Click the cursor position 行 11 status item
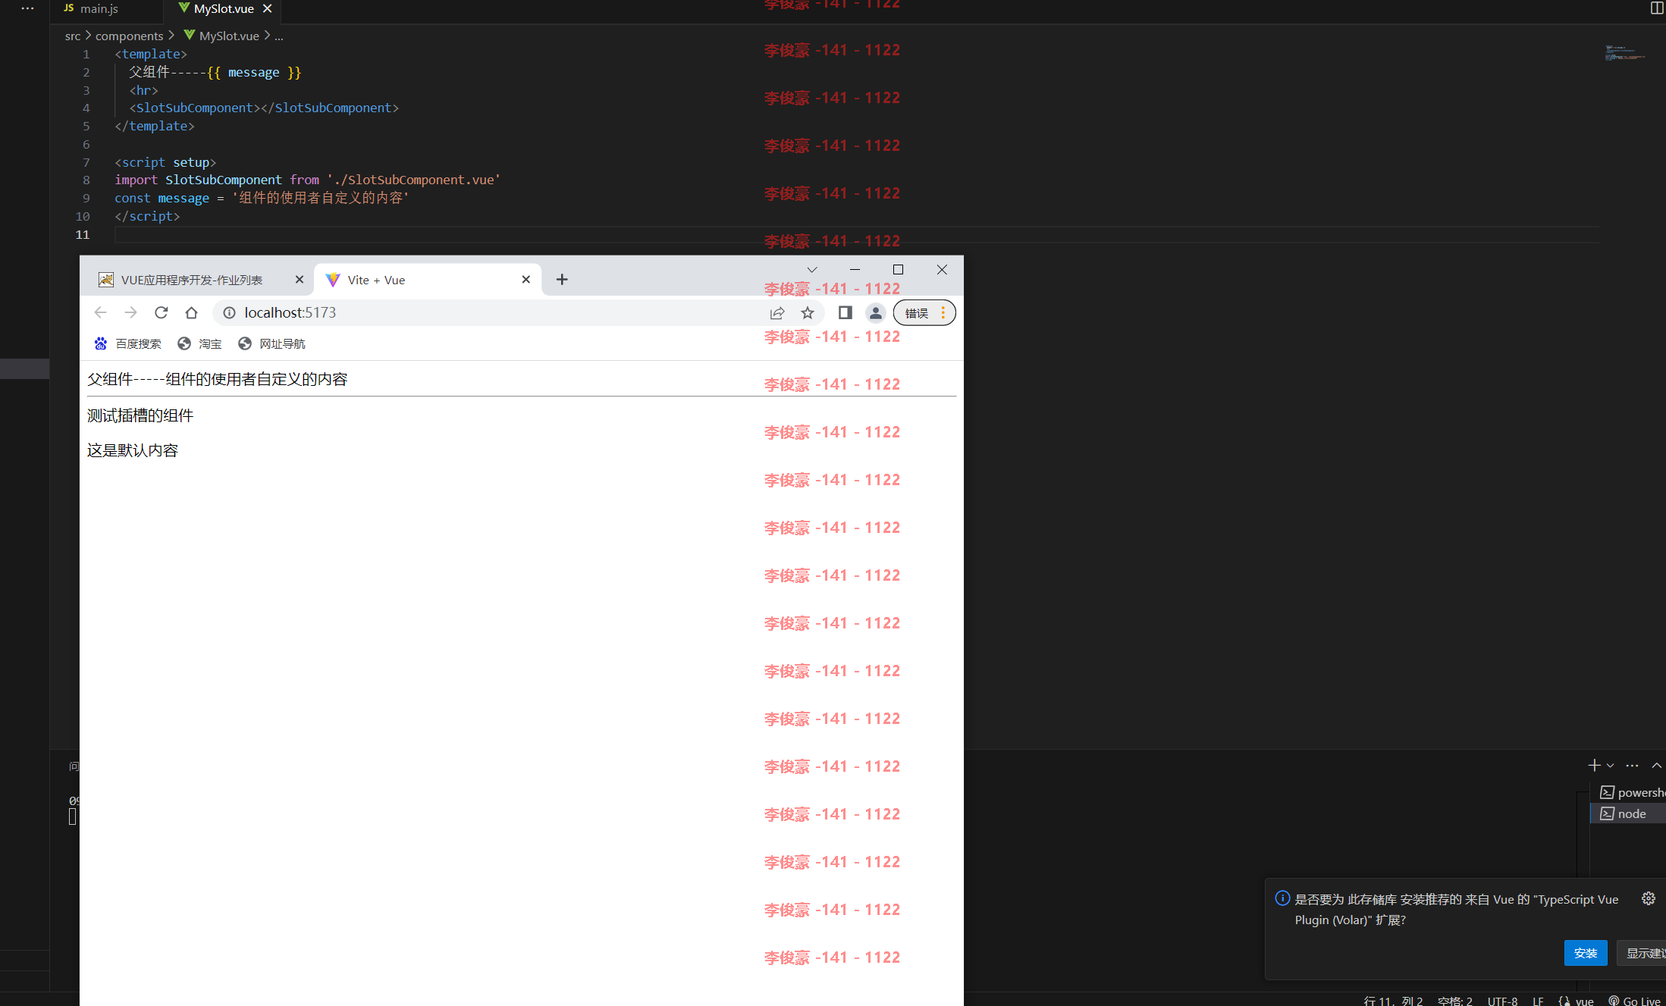This screenshot has width=1666, height=1006. [1393, 1001]
